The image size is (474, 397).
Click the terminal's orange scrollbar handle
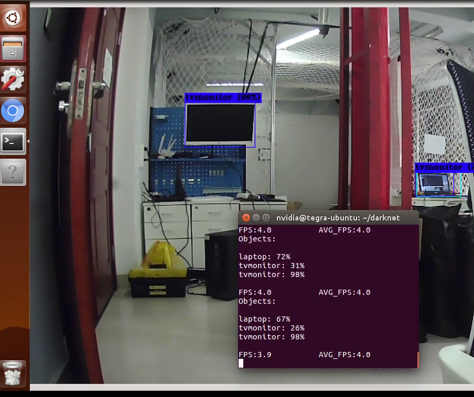[x=418, y=360]
